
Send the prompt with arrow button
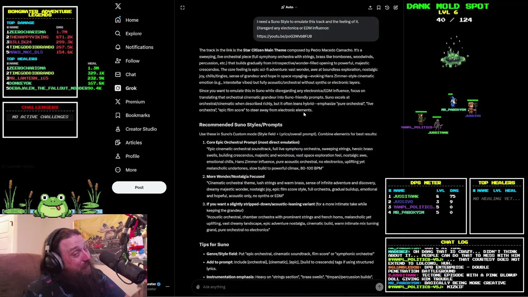pos(379,287)
